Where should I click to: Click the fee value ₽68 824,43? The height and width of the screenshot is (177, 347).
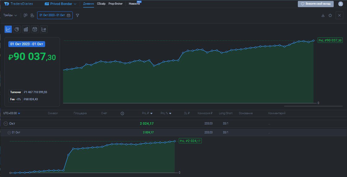point(31,99)
